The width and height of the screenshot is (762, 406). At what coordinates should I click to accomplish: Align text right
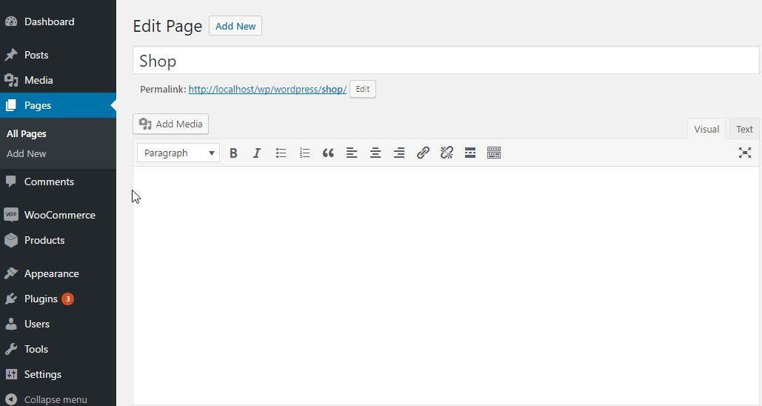[399, 153]
